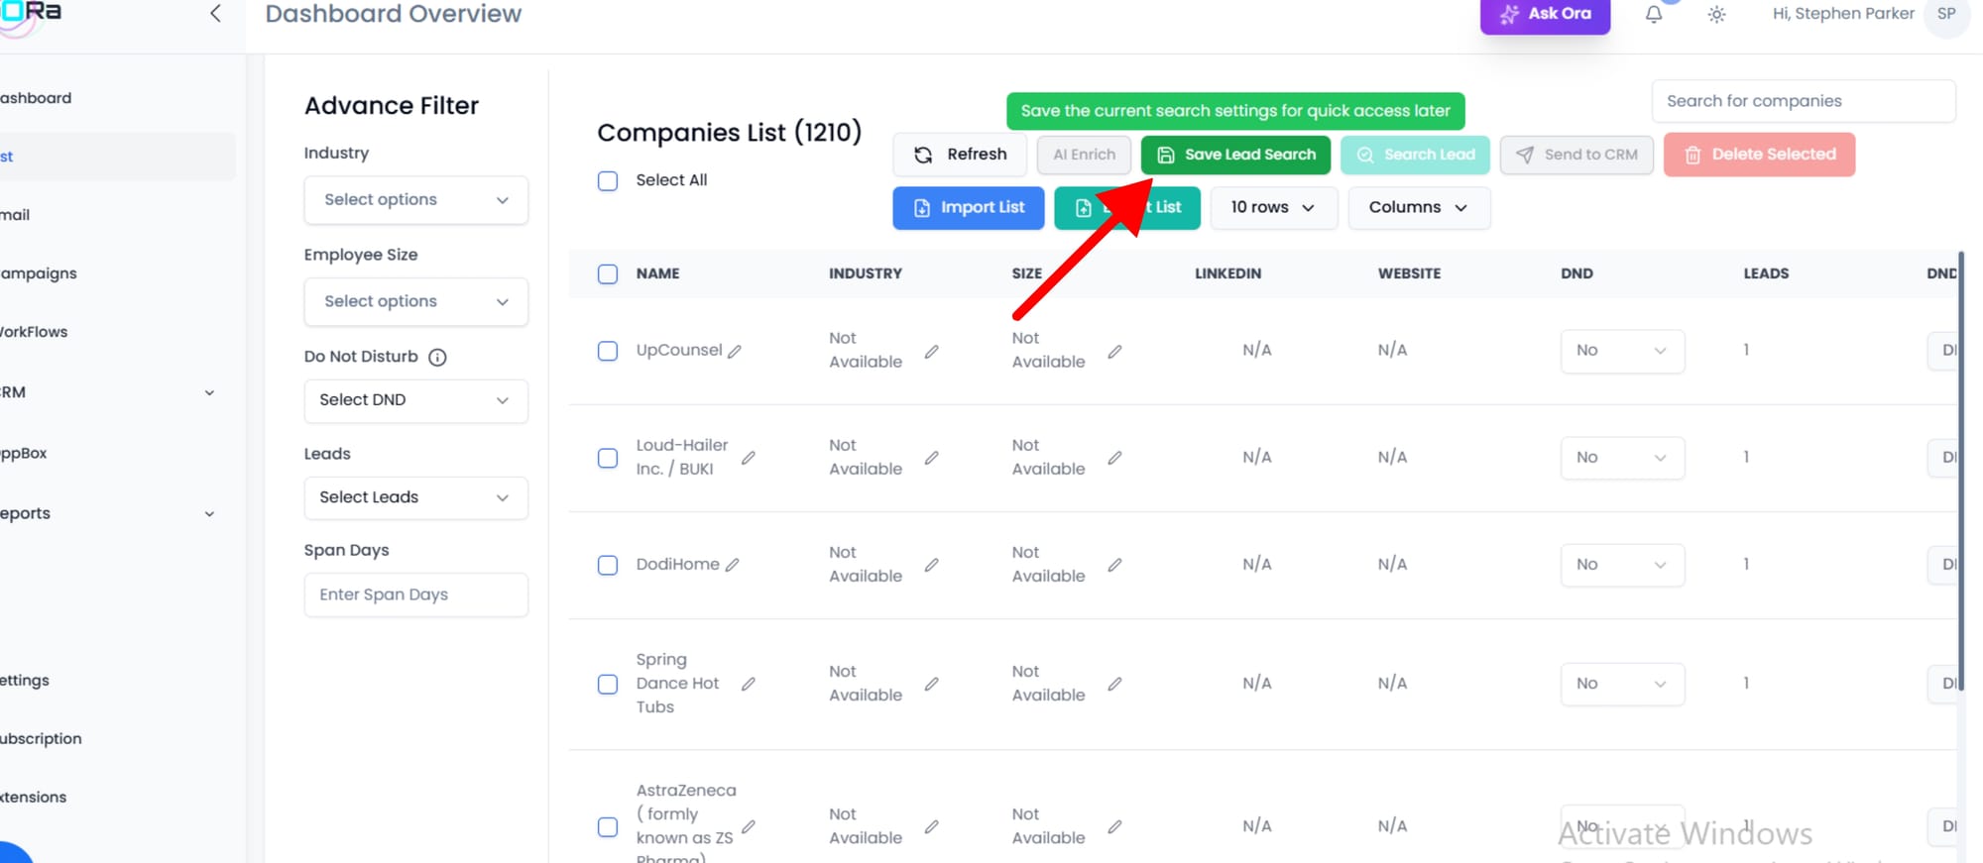Click the Save Lead Search button
The height and width of the screenshot is (863, 1983).
[1235, 156]
